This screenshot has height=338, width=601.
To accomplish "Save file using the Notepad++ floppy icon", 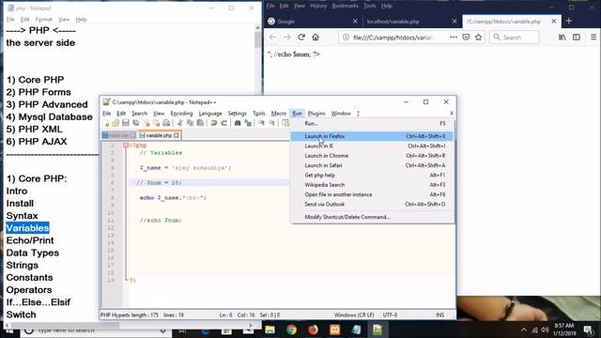I will (x=125, y=123).
